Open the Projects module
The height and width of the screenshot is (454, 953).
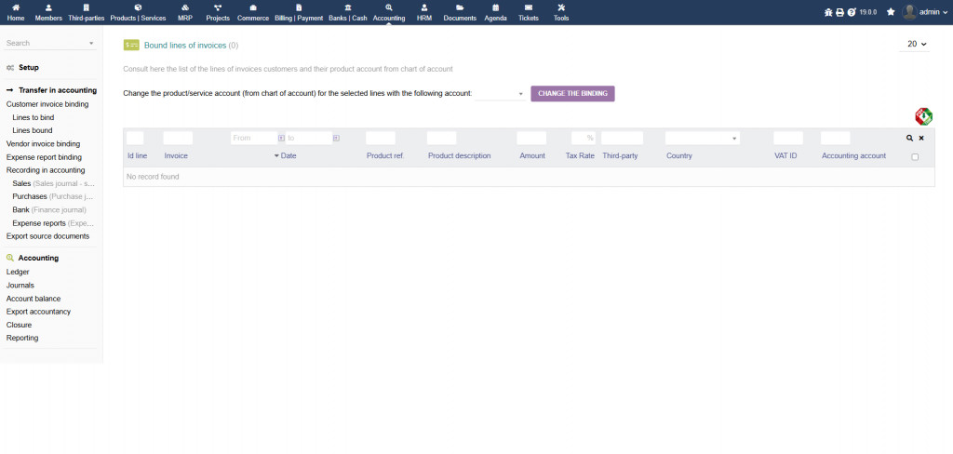(x=218, y=12)
